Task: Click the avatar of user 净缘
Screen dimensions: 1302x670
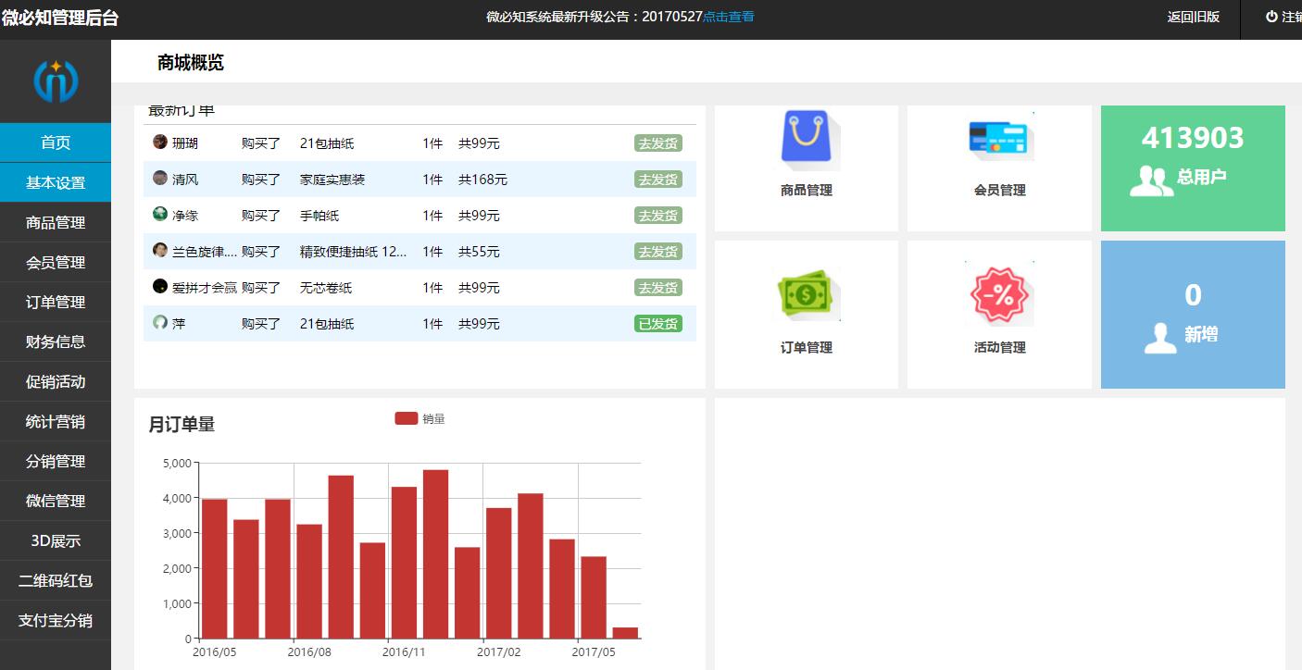Action: point(160,215)
